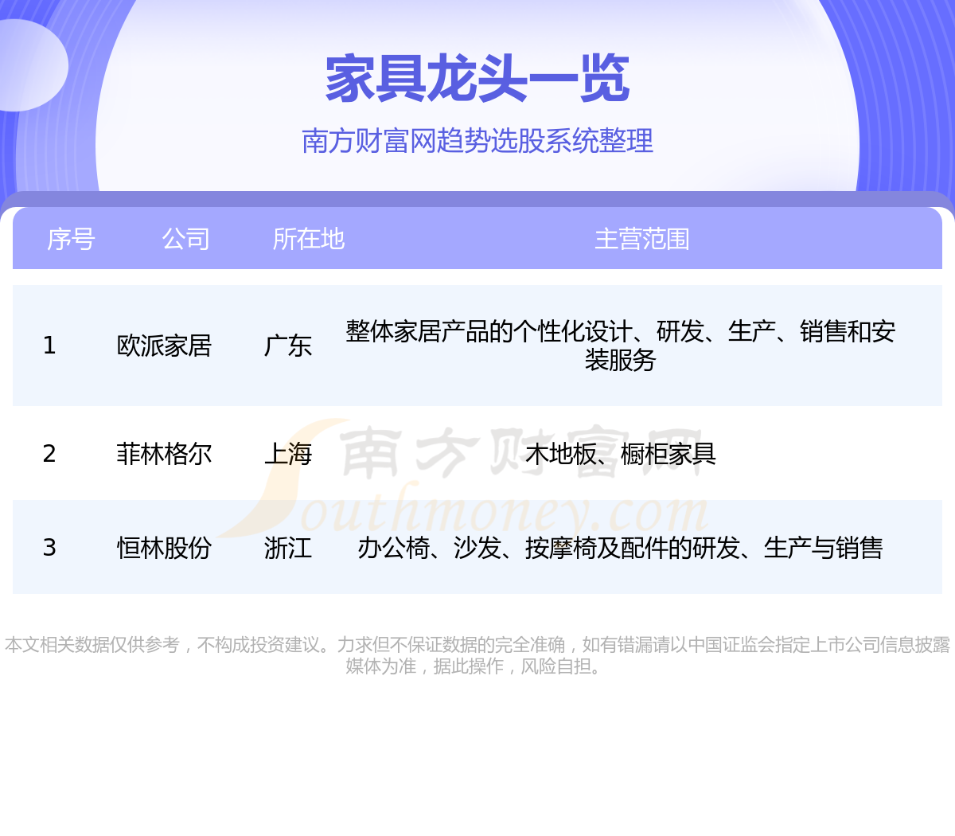Click the title 家具龙头一览
Screen dimensions: 955x836
(x=477, y=79)
